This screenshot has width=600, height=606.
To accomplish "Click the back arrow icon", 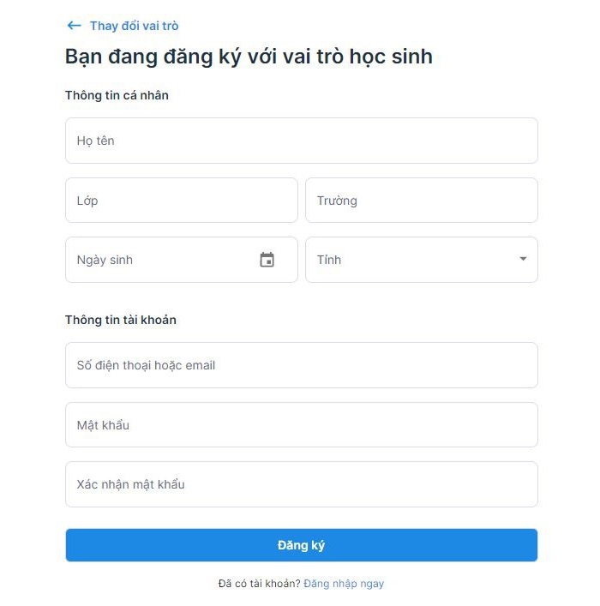I will (74, 26).
